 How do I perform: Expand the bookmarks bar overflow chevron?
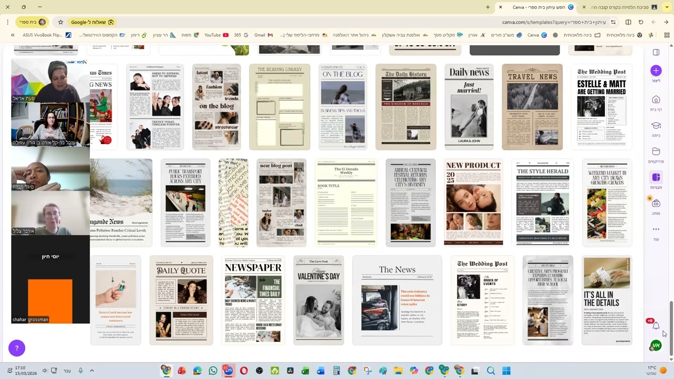13,35
